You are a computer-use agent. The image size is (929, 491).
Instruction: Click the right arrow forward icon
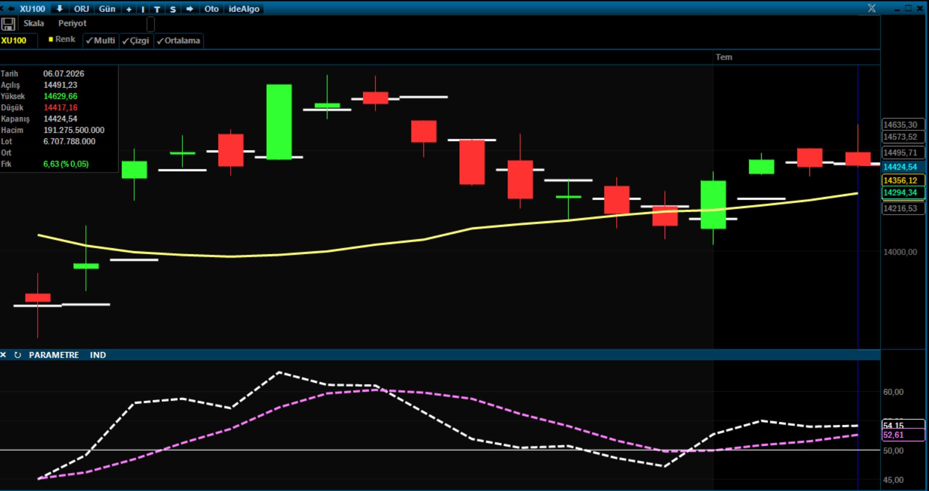coord(189,9)
